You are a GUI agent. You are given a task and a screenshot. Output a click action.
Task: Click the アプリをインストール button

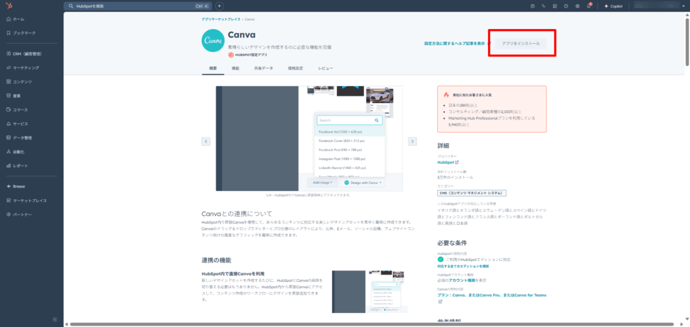point(521,44)
